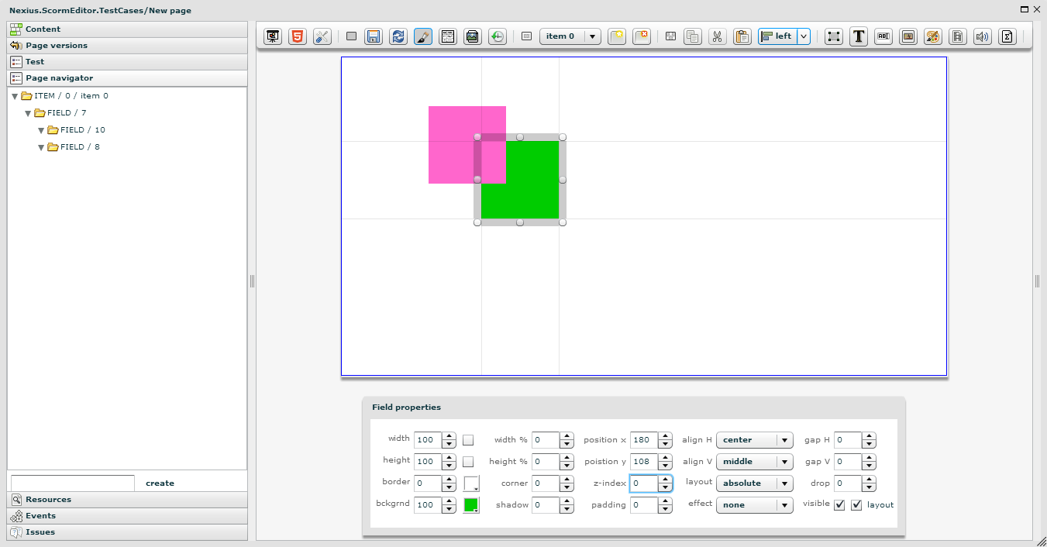Click the sigma formula icon
Image resolution: width=1047 pixels, height=547 pixels.
(x=1007, y=36)
